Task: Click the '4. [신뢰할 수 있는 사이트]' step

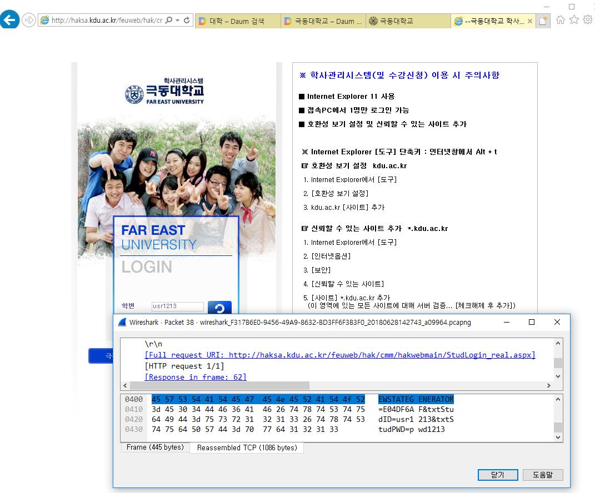Action: (343, 284)
